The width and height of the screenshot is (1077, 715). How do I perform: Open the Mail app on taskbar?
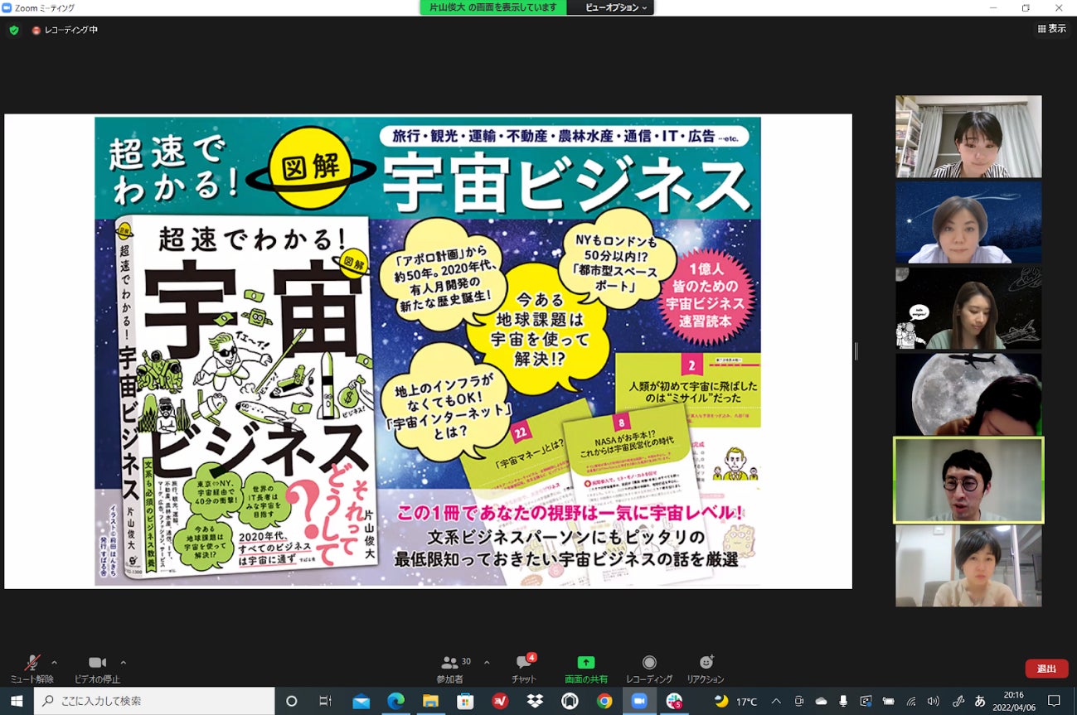pos(361,701)
